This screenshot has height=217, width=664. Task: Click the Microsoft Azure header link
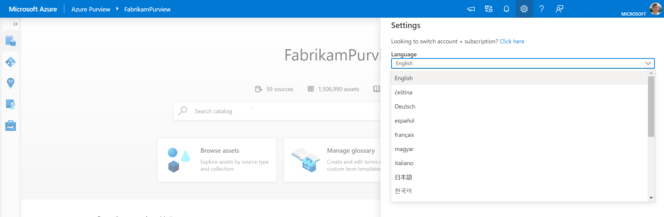pos(33,9)
